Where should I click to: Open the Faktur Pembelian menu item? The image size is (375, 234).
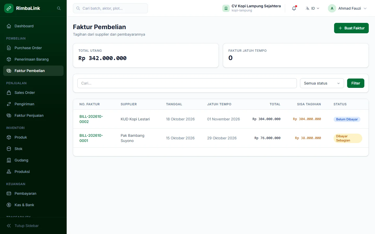point(33,71)
